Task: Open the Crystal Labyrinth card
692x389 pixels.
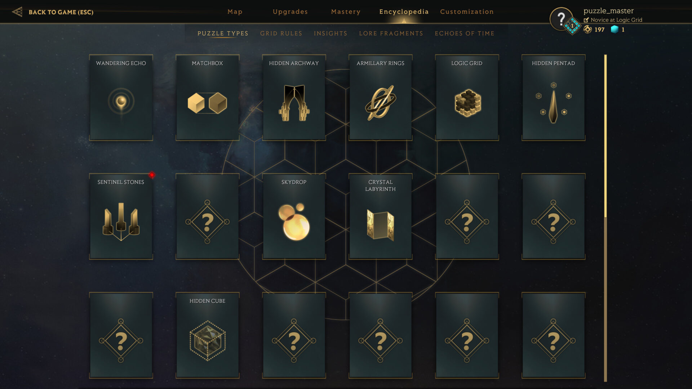Action: click(381, 216)
